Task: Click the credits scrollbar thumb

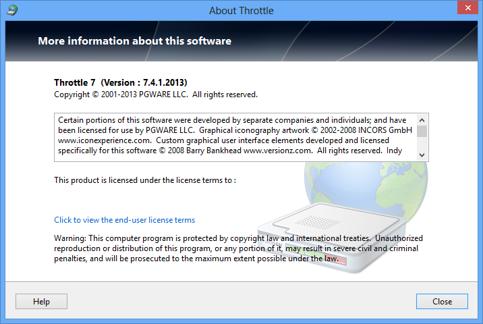Action: click(422, 131)
